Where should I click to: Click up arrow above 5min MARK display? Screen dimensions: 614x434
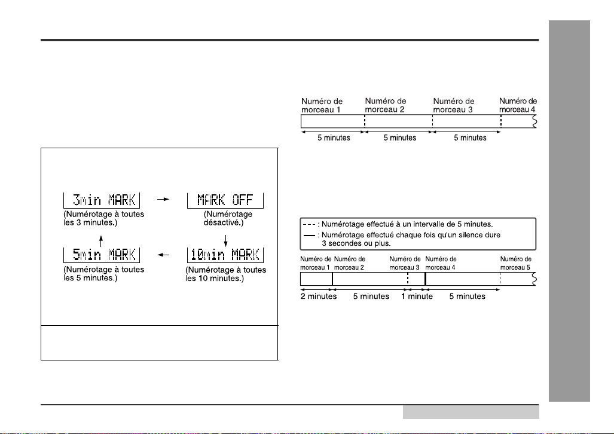point(101,242)
